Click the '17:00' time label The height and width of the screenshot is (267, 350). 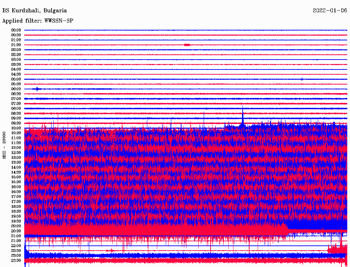(16, 196)
